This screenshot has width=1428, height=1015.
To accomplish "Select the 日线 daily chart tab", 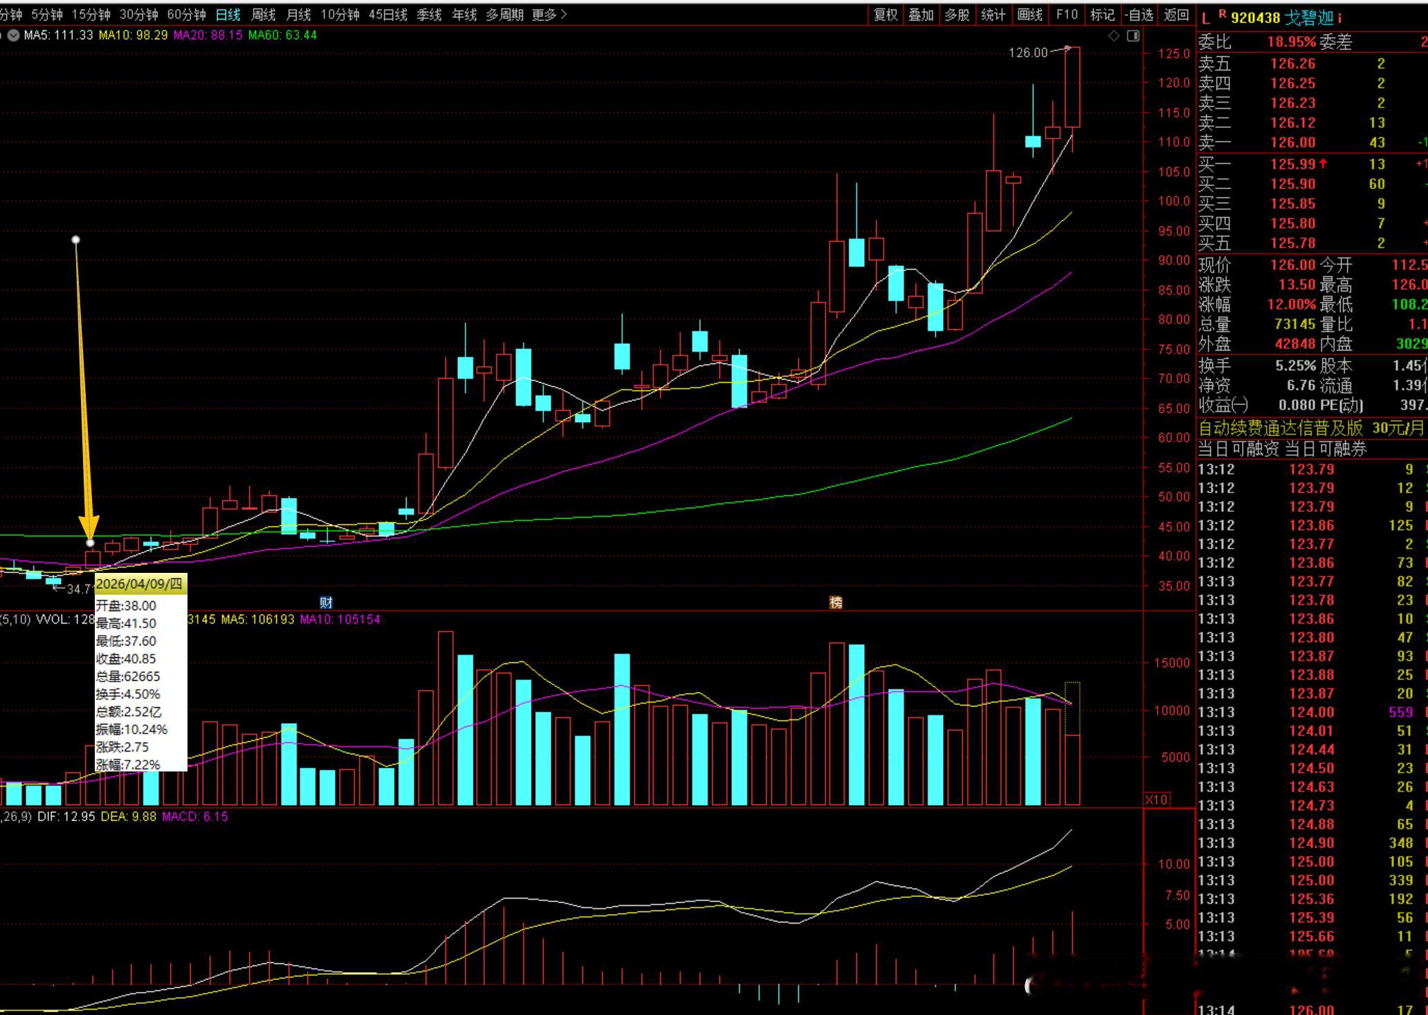I will click(228, 15).
